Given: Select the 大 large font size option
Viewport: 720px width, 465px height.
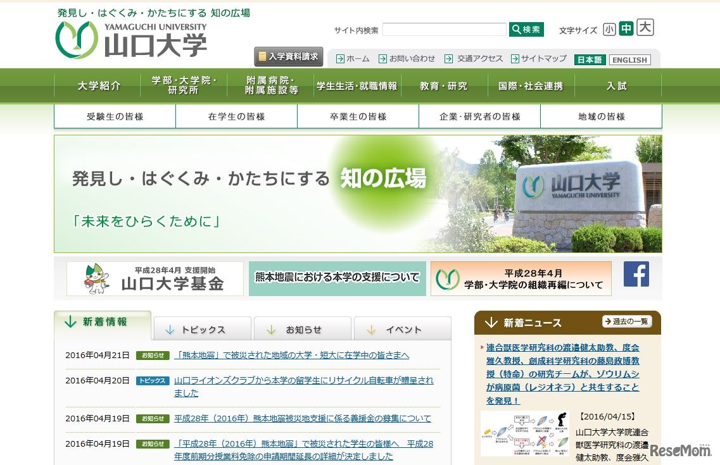Looking at the screenshot, I should click(644, 28).
